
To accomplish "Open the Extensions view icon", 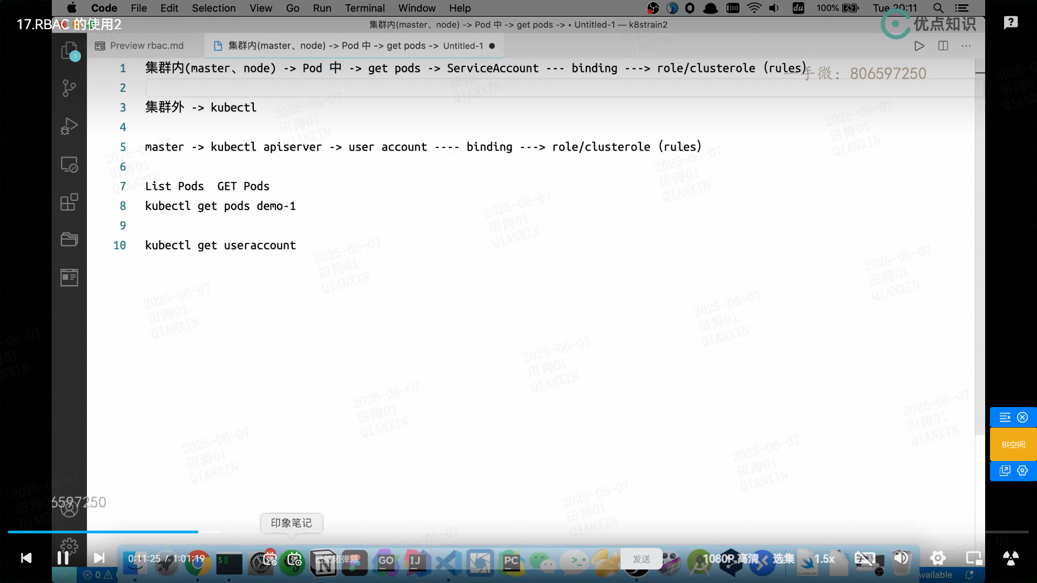I will point(69,202).
